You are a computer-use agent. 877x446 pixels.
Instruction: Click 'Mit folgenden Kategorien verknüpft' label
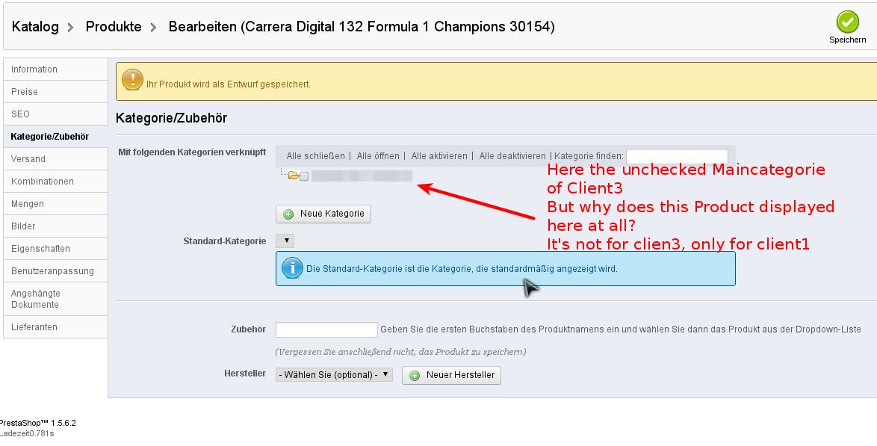tap(192, 152)
